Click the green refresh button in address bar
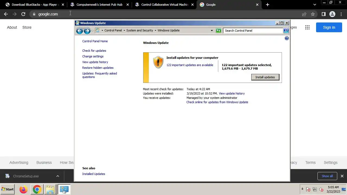This screenshot has height=195, width=347. click(219, 31)
